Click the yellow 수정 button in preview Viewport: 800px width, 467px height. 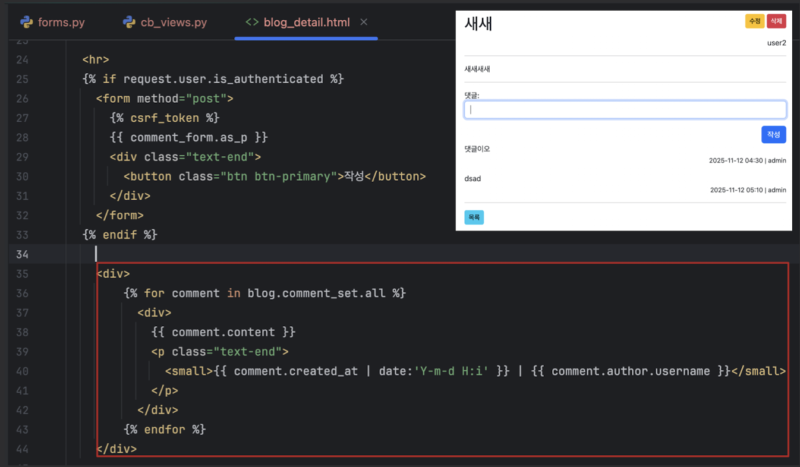[755, 21]
